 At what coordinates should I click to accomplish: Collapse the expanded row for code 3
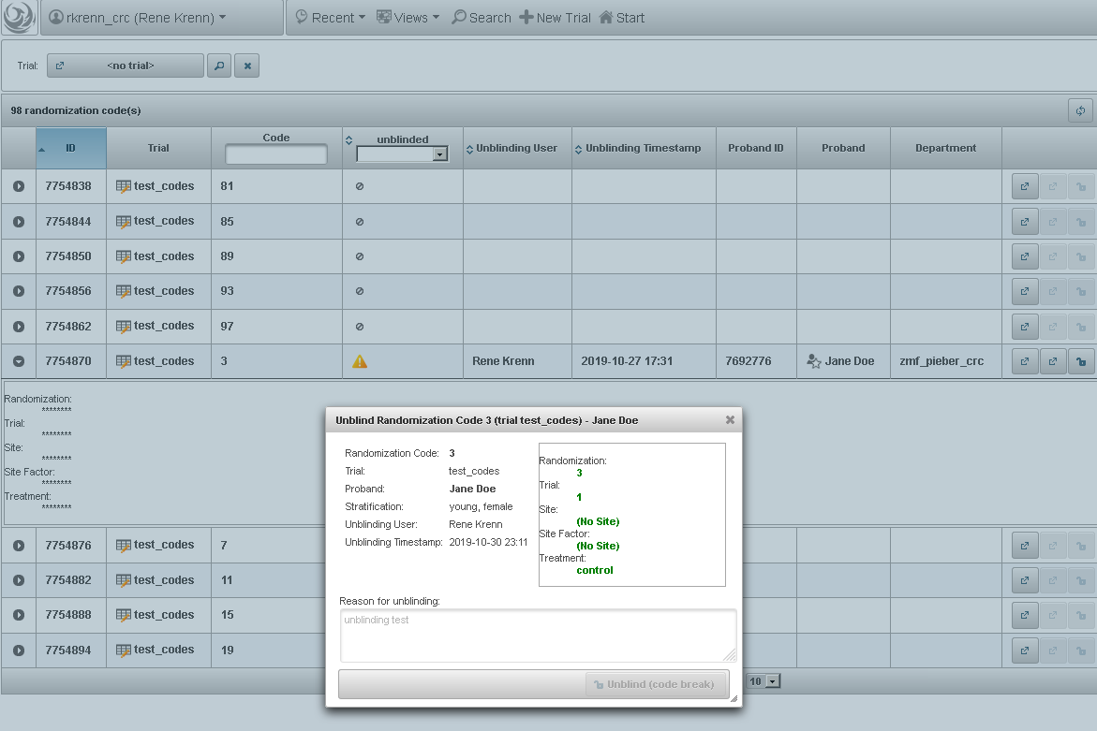pyautogui.click(x=18, y=360)
